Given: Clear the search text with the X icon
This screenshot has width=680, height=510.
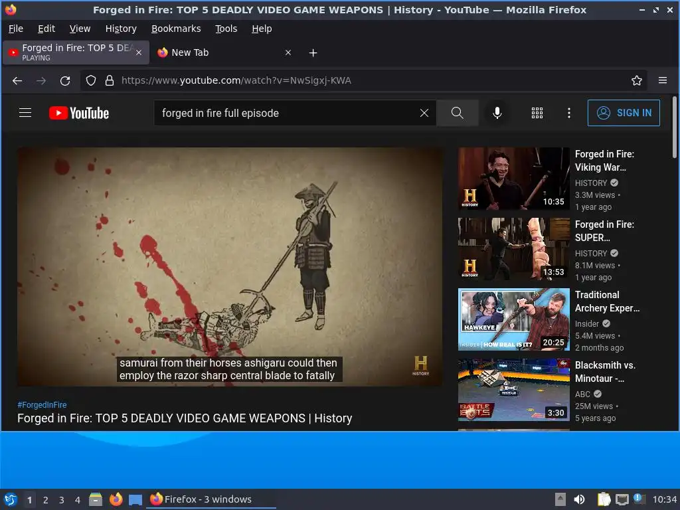Looking at the screenshot, I should [x=424, y=113].
